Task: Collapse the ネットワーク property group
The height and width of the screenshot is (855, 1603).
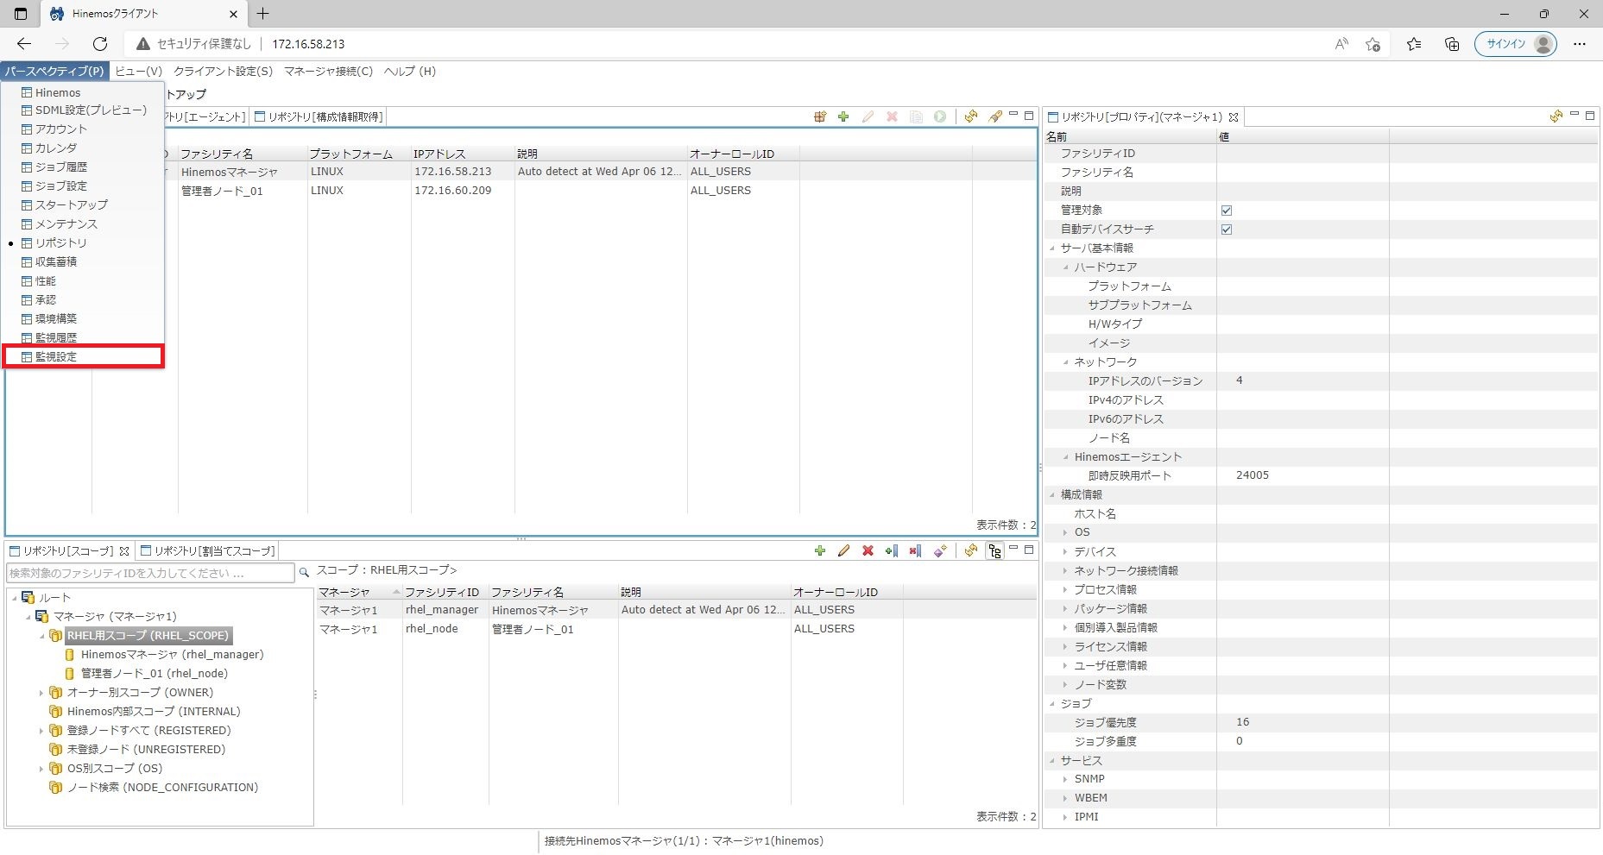Action: coord(1066,362)
